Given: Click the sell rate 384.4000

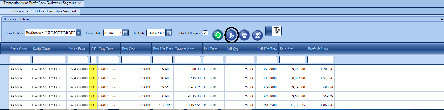Looking at the screenshot, I should (x=270, y=96).
